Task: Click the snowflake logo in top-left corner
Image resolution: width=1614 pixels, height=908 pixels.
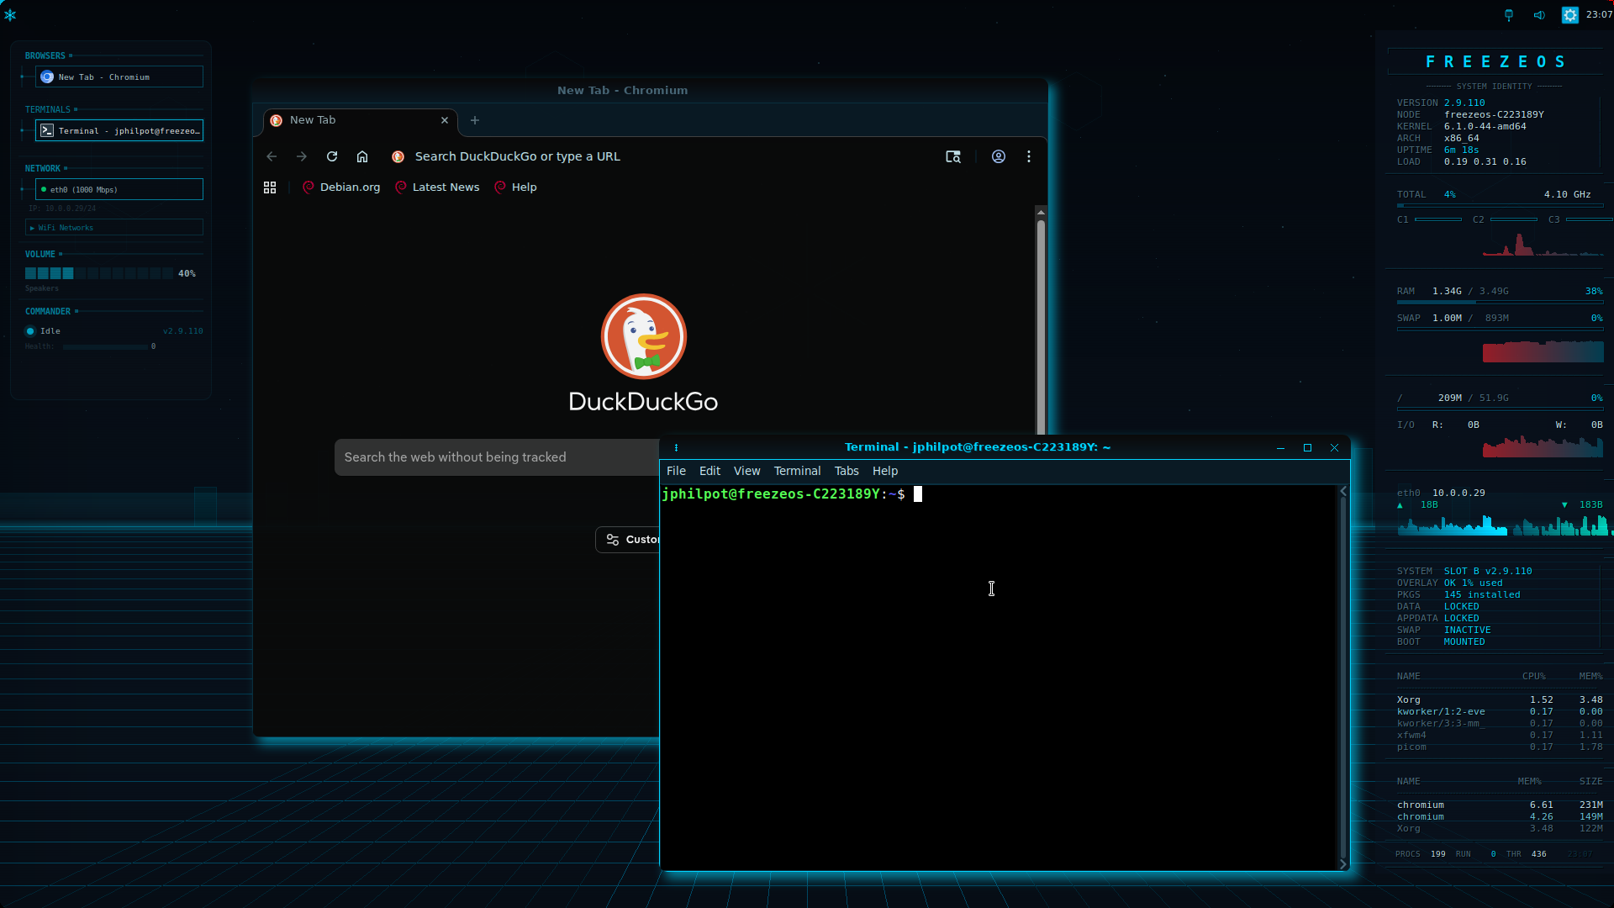Action: tap(10, 14)
